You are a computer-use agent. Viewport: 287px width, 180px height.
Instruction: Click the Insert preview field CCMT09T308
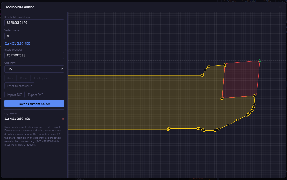[34, 55]
